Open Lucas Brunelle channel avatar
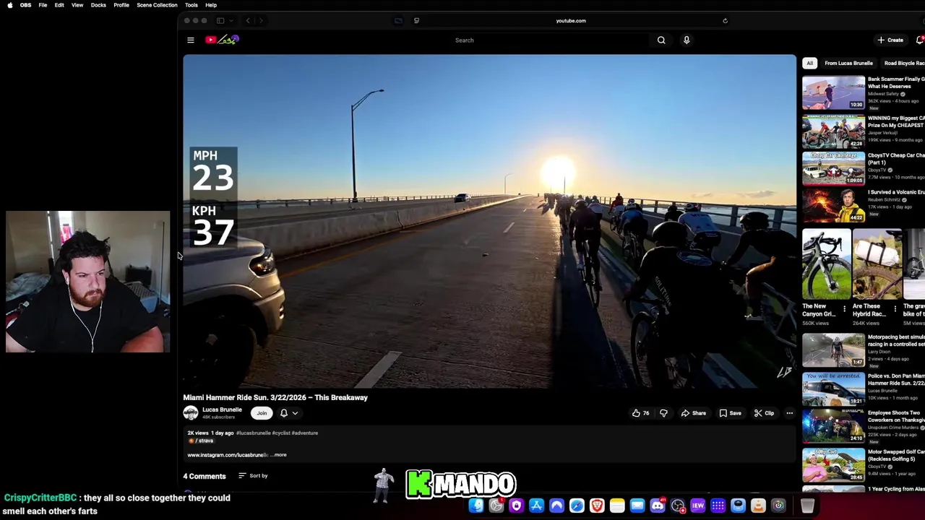Screen dimensions: 925x520 [x=190, y=413]
